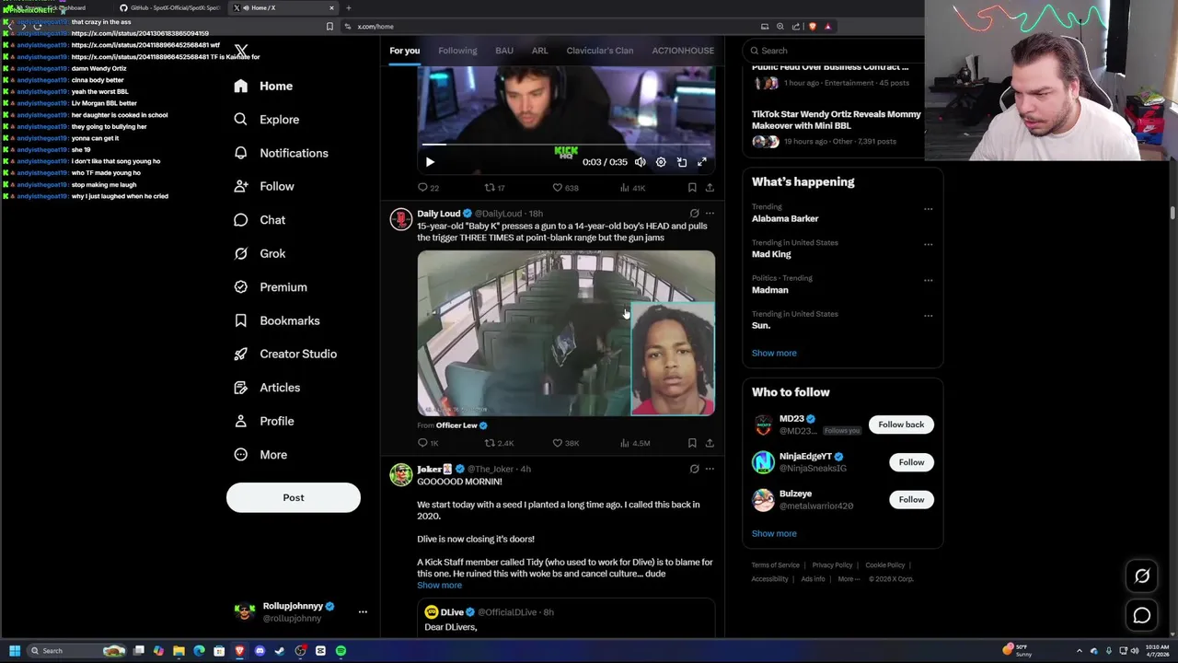Seek on the top video progress bar
The width and height of the screenshot is (1178, 663).
(566, 145)
